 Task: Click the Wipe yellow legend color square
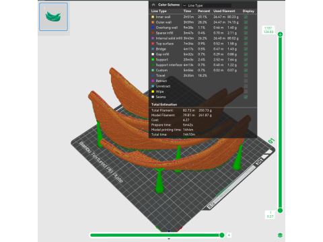(x=153, y=91)
